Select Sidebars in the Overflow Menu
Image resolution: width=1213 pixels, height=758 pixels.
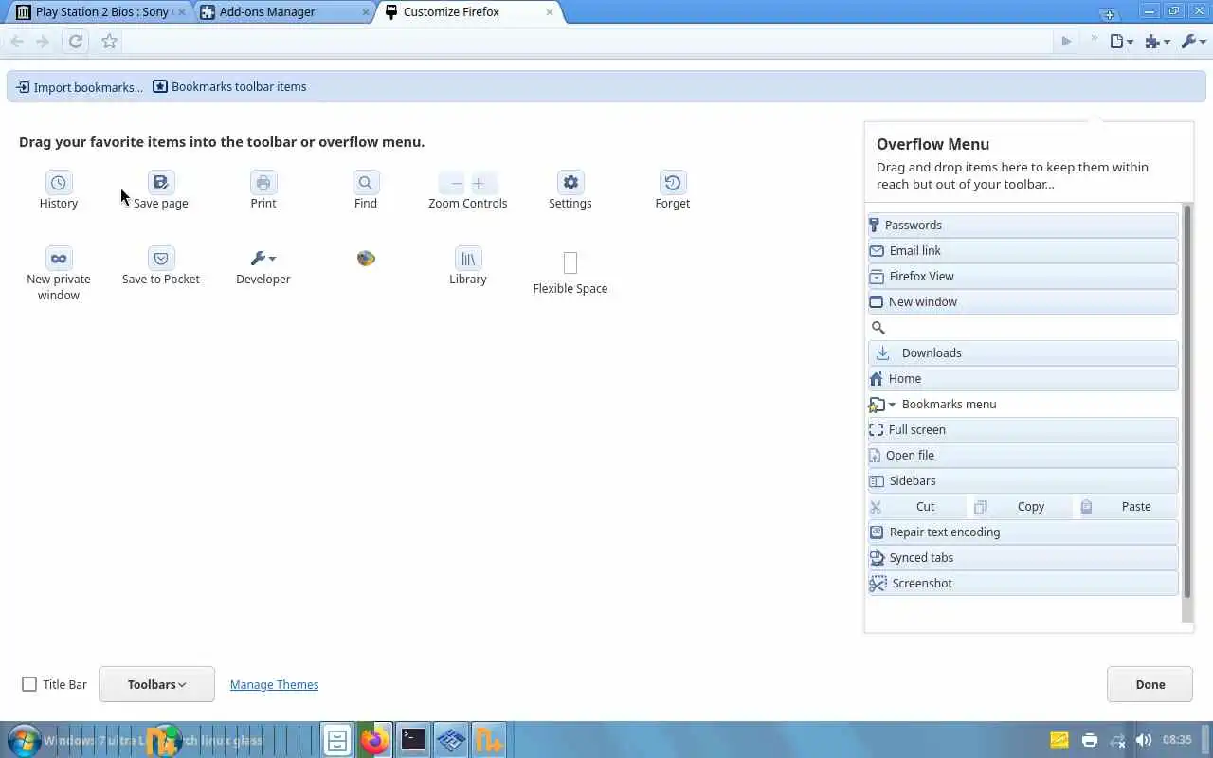(1023, 480)
